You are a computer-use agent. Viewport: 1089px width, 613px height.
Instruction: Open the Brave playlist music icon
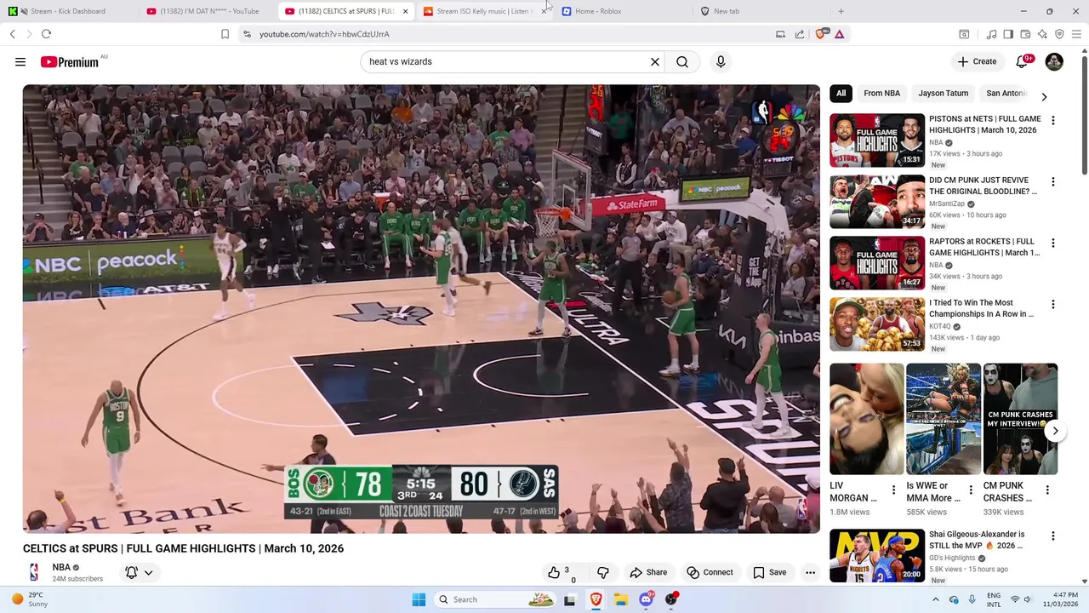pyautogui.click(x=991, y=34)
